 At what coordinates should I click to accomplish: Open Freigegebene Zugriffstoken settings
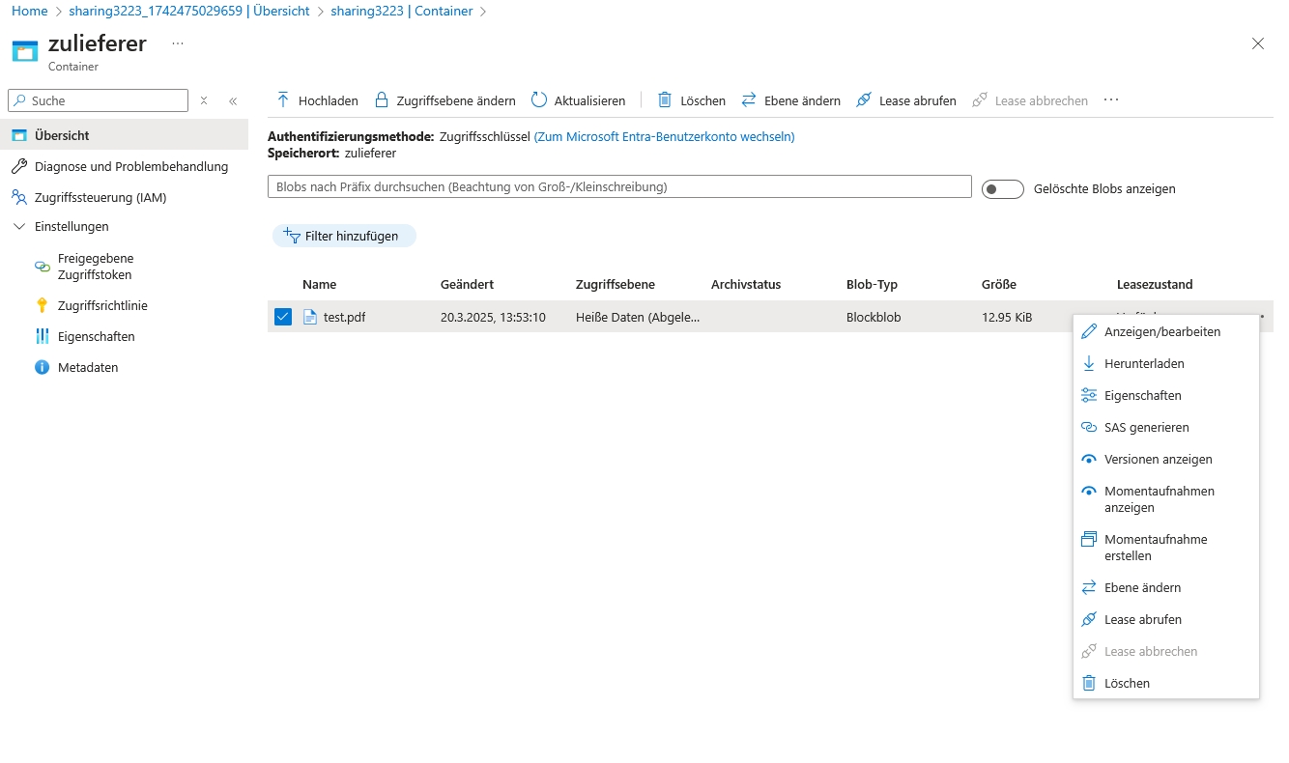pyautogui.click(x=95, y=267)
